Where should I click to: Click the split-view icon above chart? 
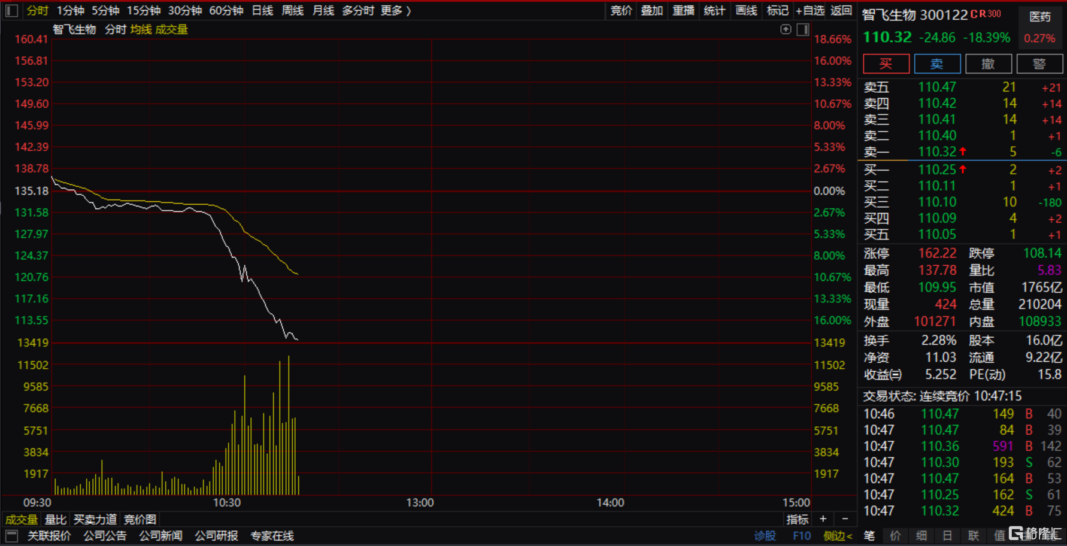(804, 29)
